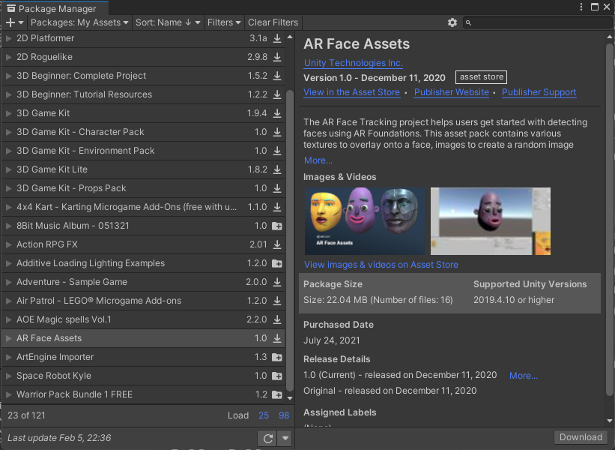
Task: Click download icon for 3D Game Kit - Props Pack
Action: (x=277, y=188)
